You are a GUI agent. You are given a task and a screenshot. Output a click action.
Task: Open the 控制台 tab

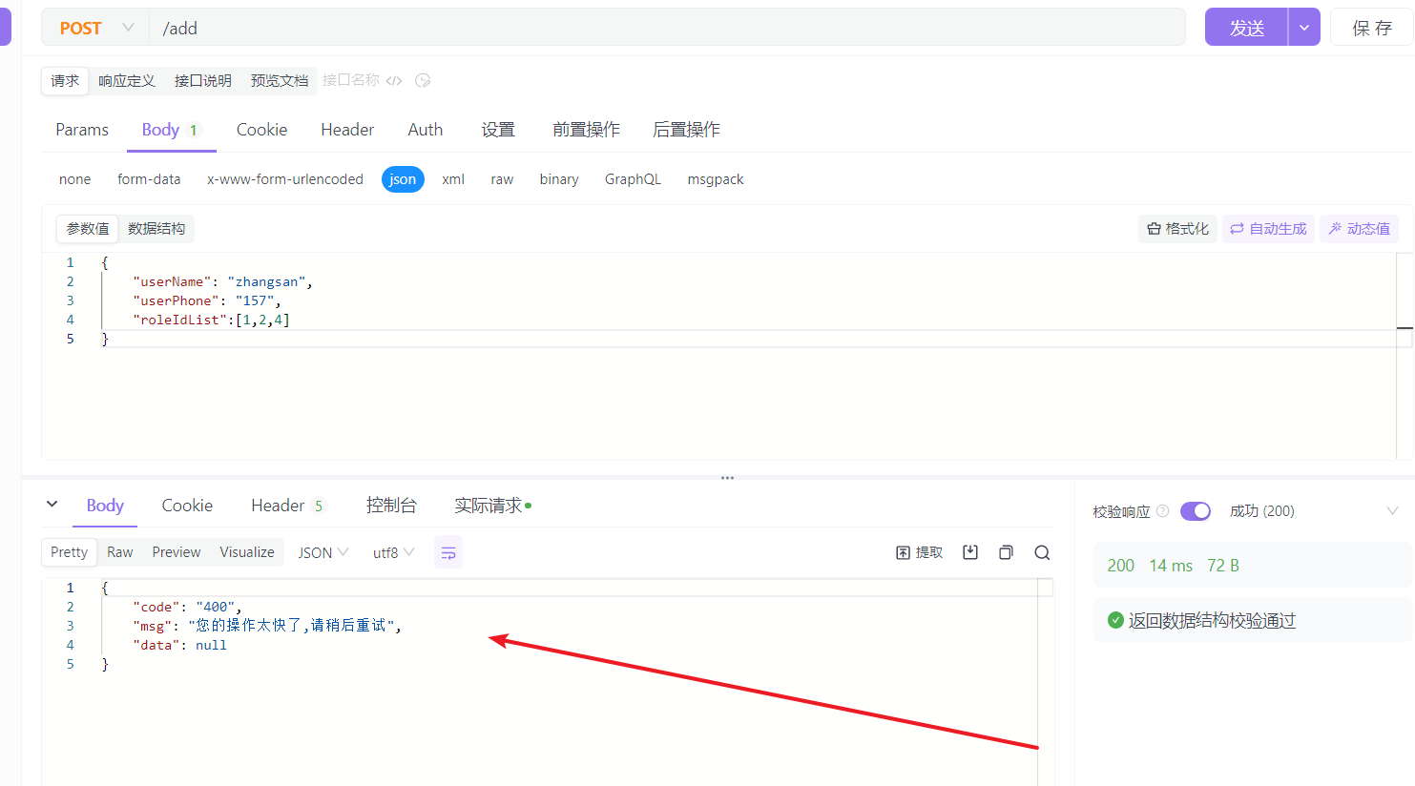pos(391,506)
